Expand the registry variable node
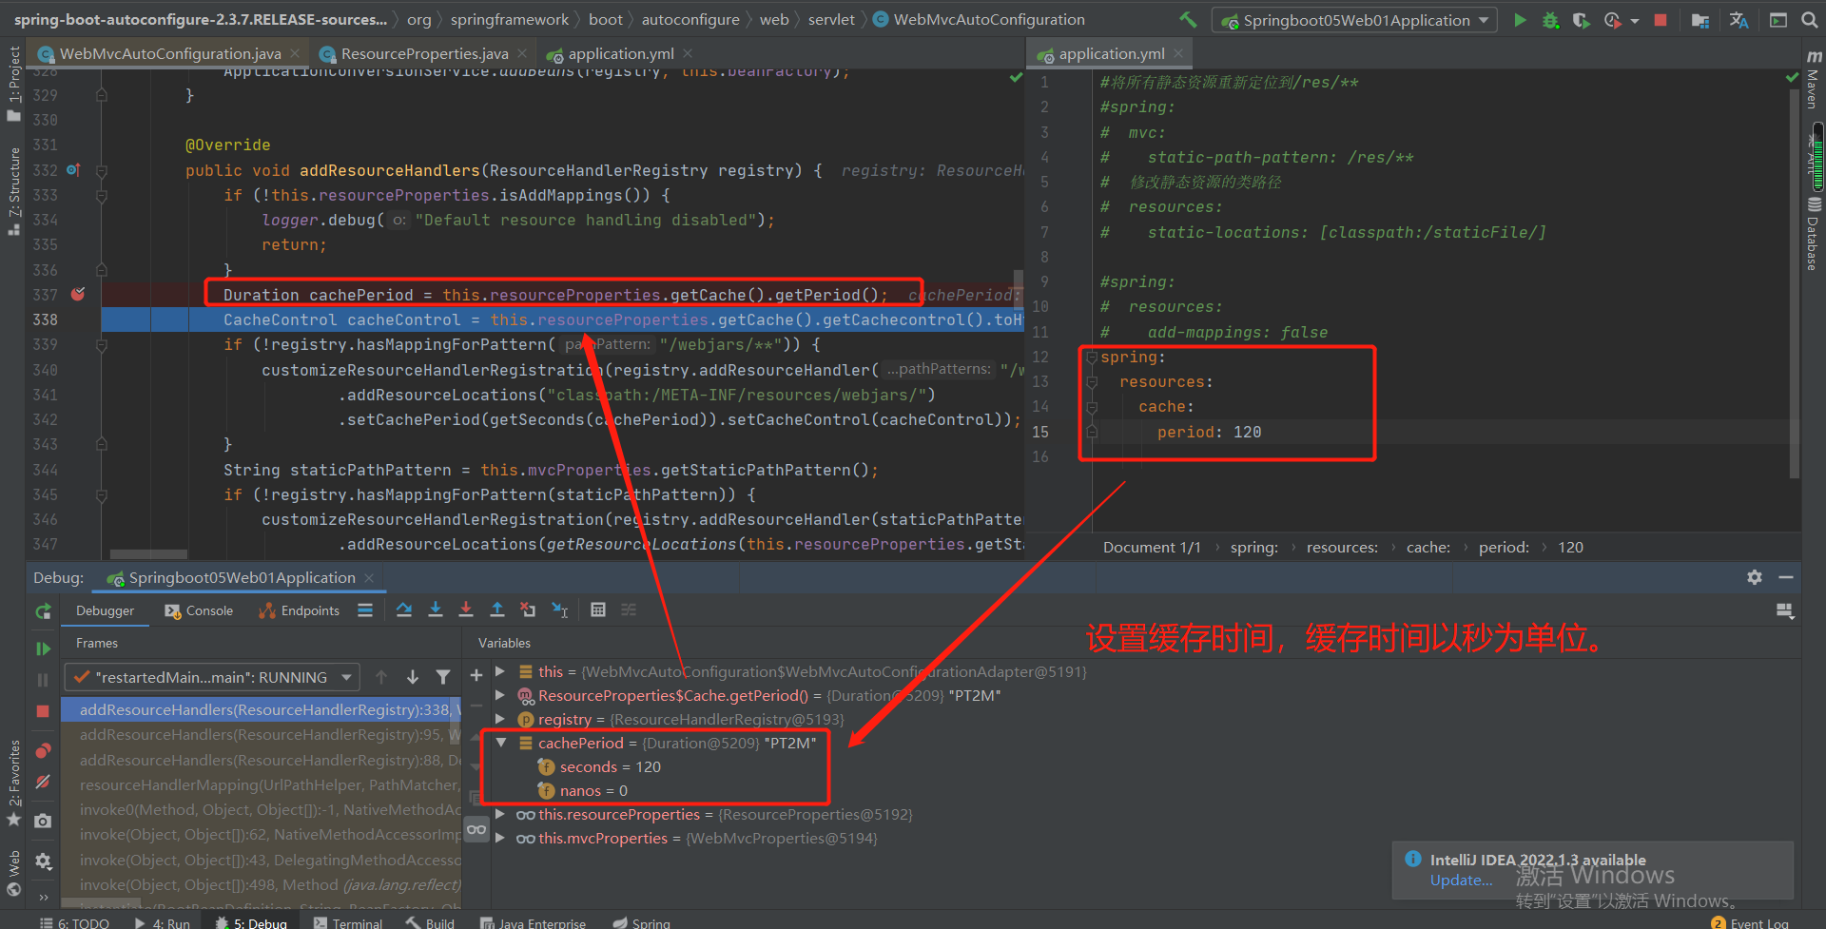The width and height of the screenshot is (1826, 929). pyautogui.click(x=500, y=719)
